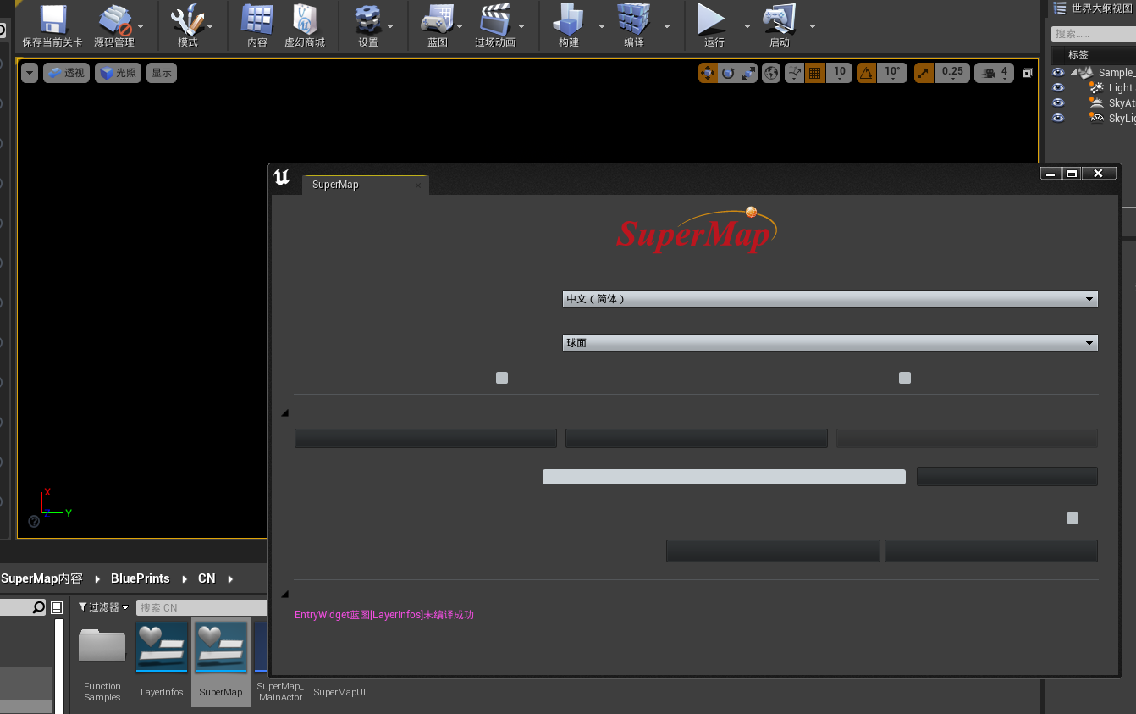The height and width of the screenshot is (714, 1136).
Task: Collapse the upper section triangle in SuperMap panel
Action: (x=284, y=413)
